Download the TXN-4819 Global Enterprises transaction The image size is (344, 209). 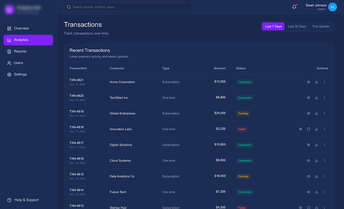(x=316, y=114)
